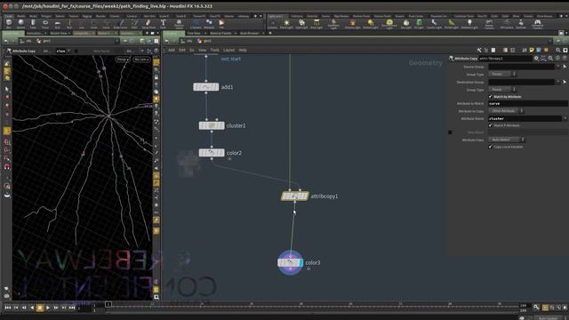Create a Point Light from the shelf

tap(286, 24)
